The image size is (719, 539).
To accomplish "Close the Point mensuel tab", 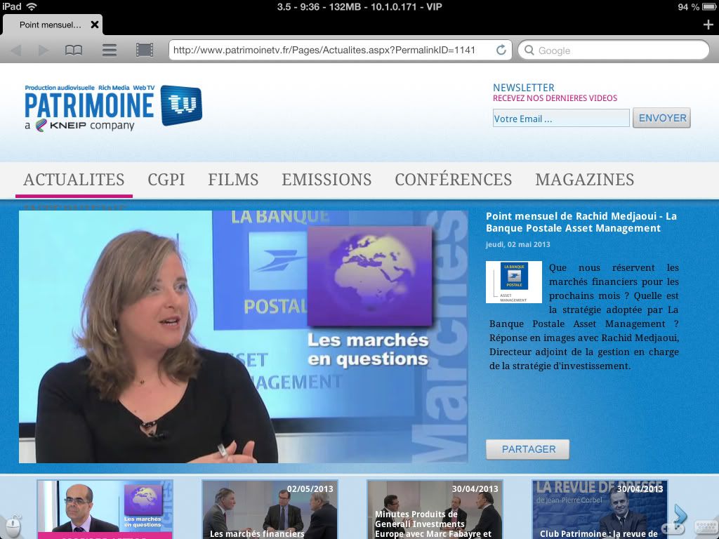I will pyautogui.click(x=95, y=25).
